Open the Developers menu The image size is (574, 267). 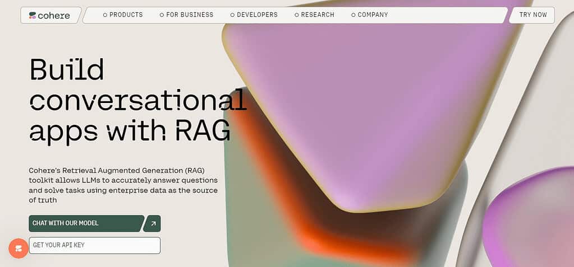(x=254, y=15)
